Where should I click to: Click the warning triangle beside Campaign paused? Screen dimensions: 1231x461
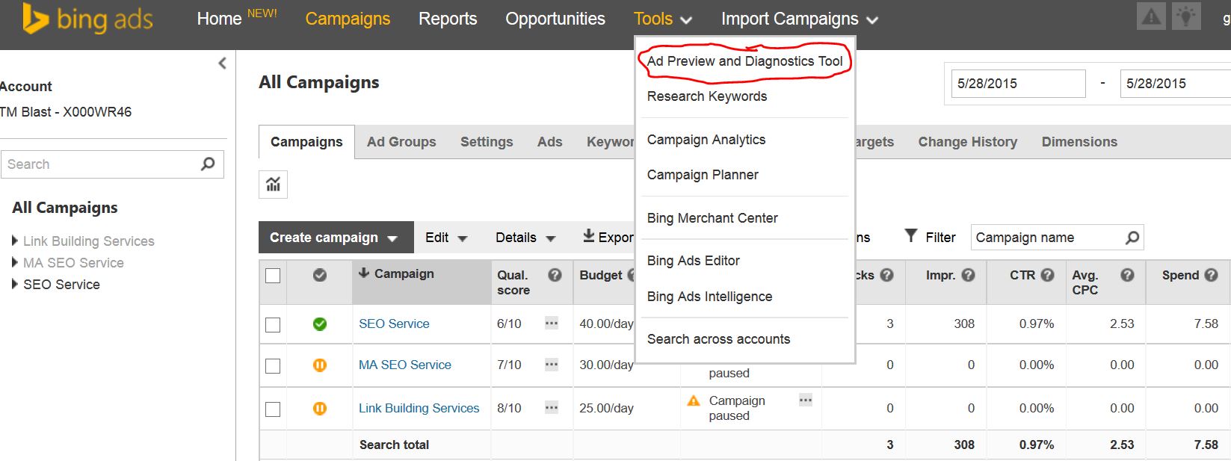pyautogui.click(x=694, y=400)
